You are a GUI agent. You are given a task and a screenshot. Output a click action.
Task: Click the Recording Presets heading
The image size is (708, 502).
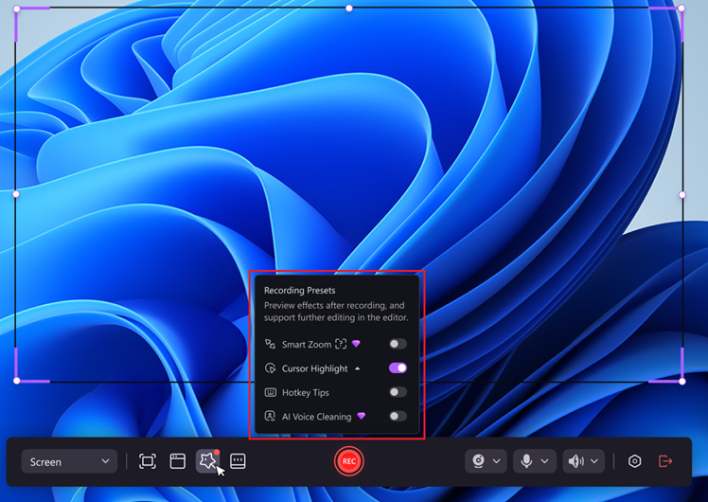tap(299, 290)
